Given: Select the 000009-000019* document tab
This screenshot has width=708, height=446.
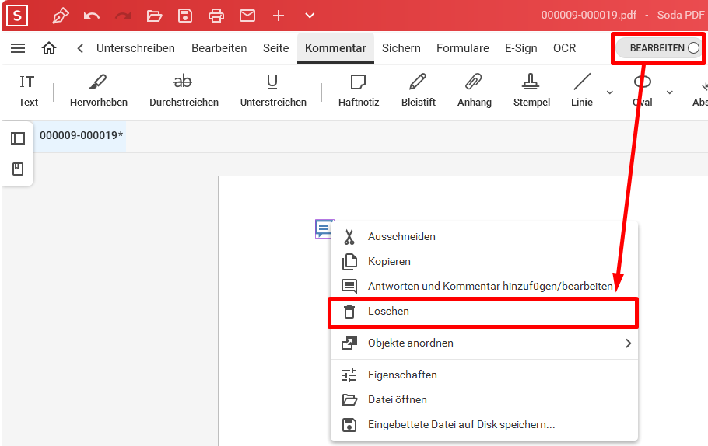Looking at the screenshot, I should click(81, 135).
